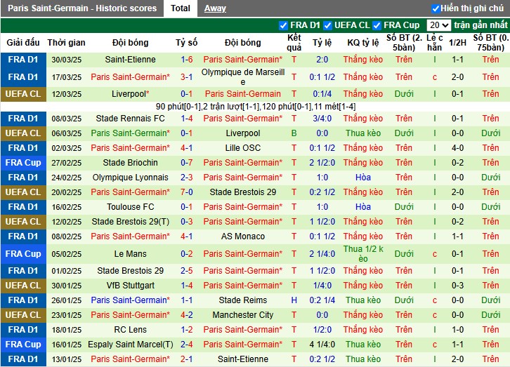Open Stade Brestois 29 team on 20/02/25
This screenshot has width=510, height=367.
[x=243, y=192]
